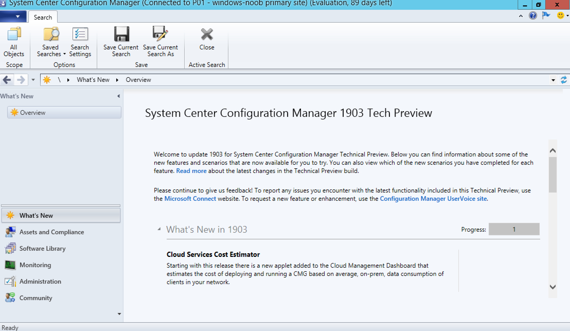Viewport: 570px width, 331px height.
Task: Open address bar dropdown arrow
Action: pyautogui.click(x=553, y=80)
